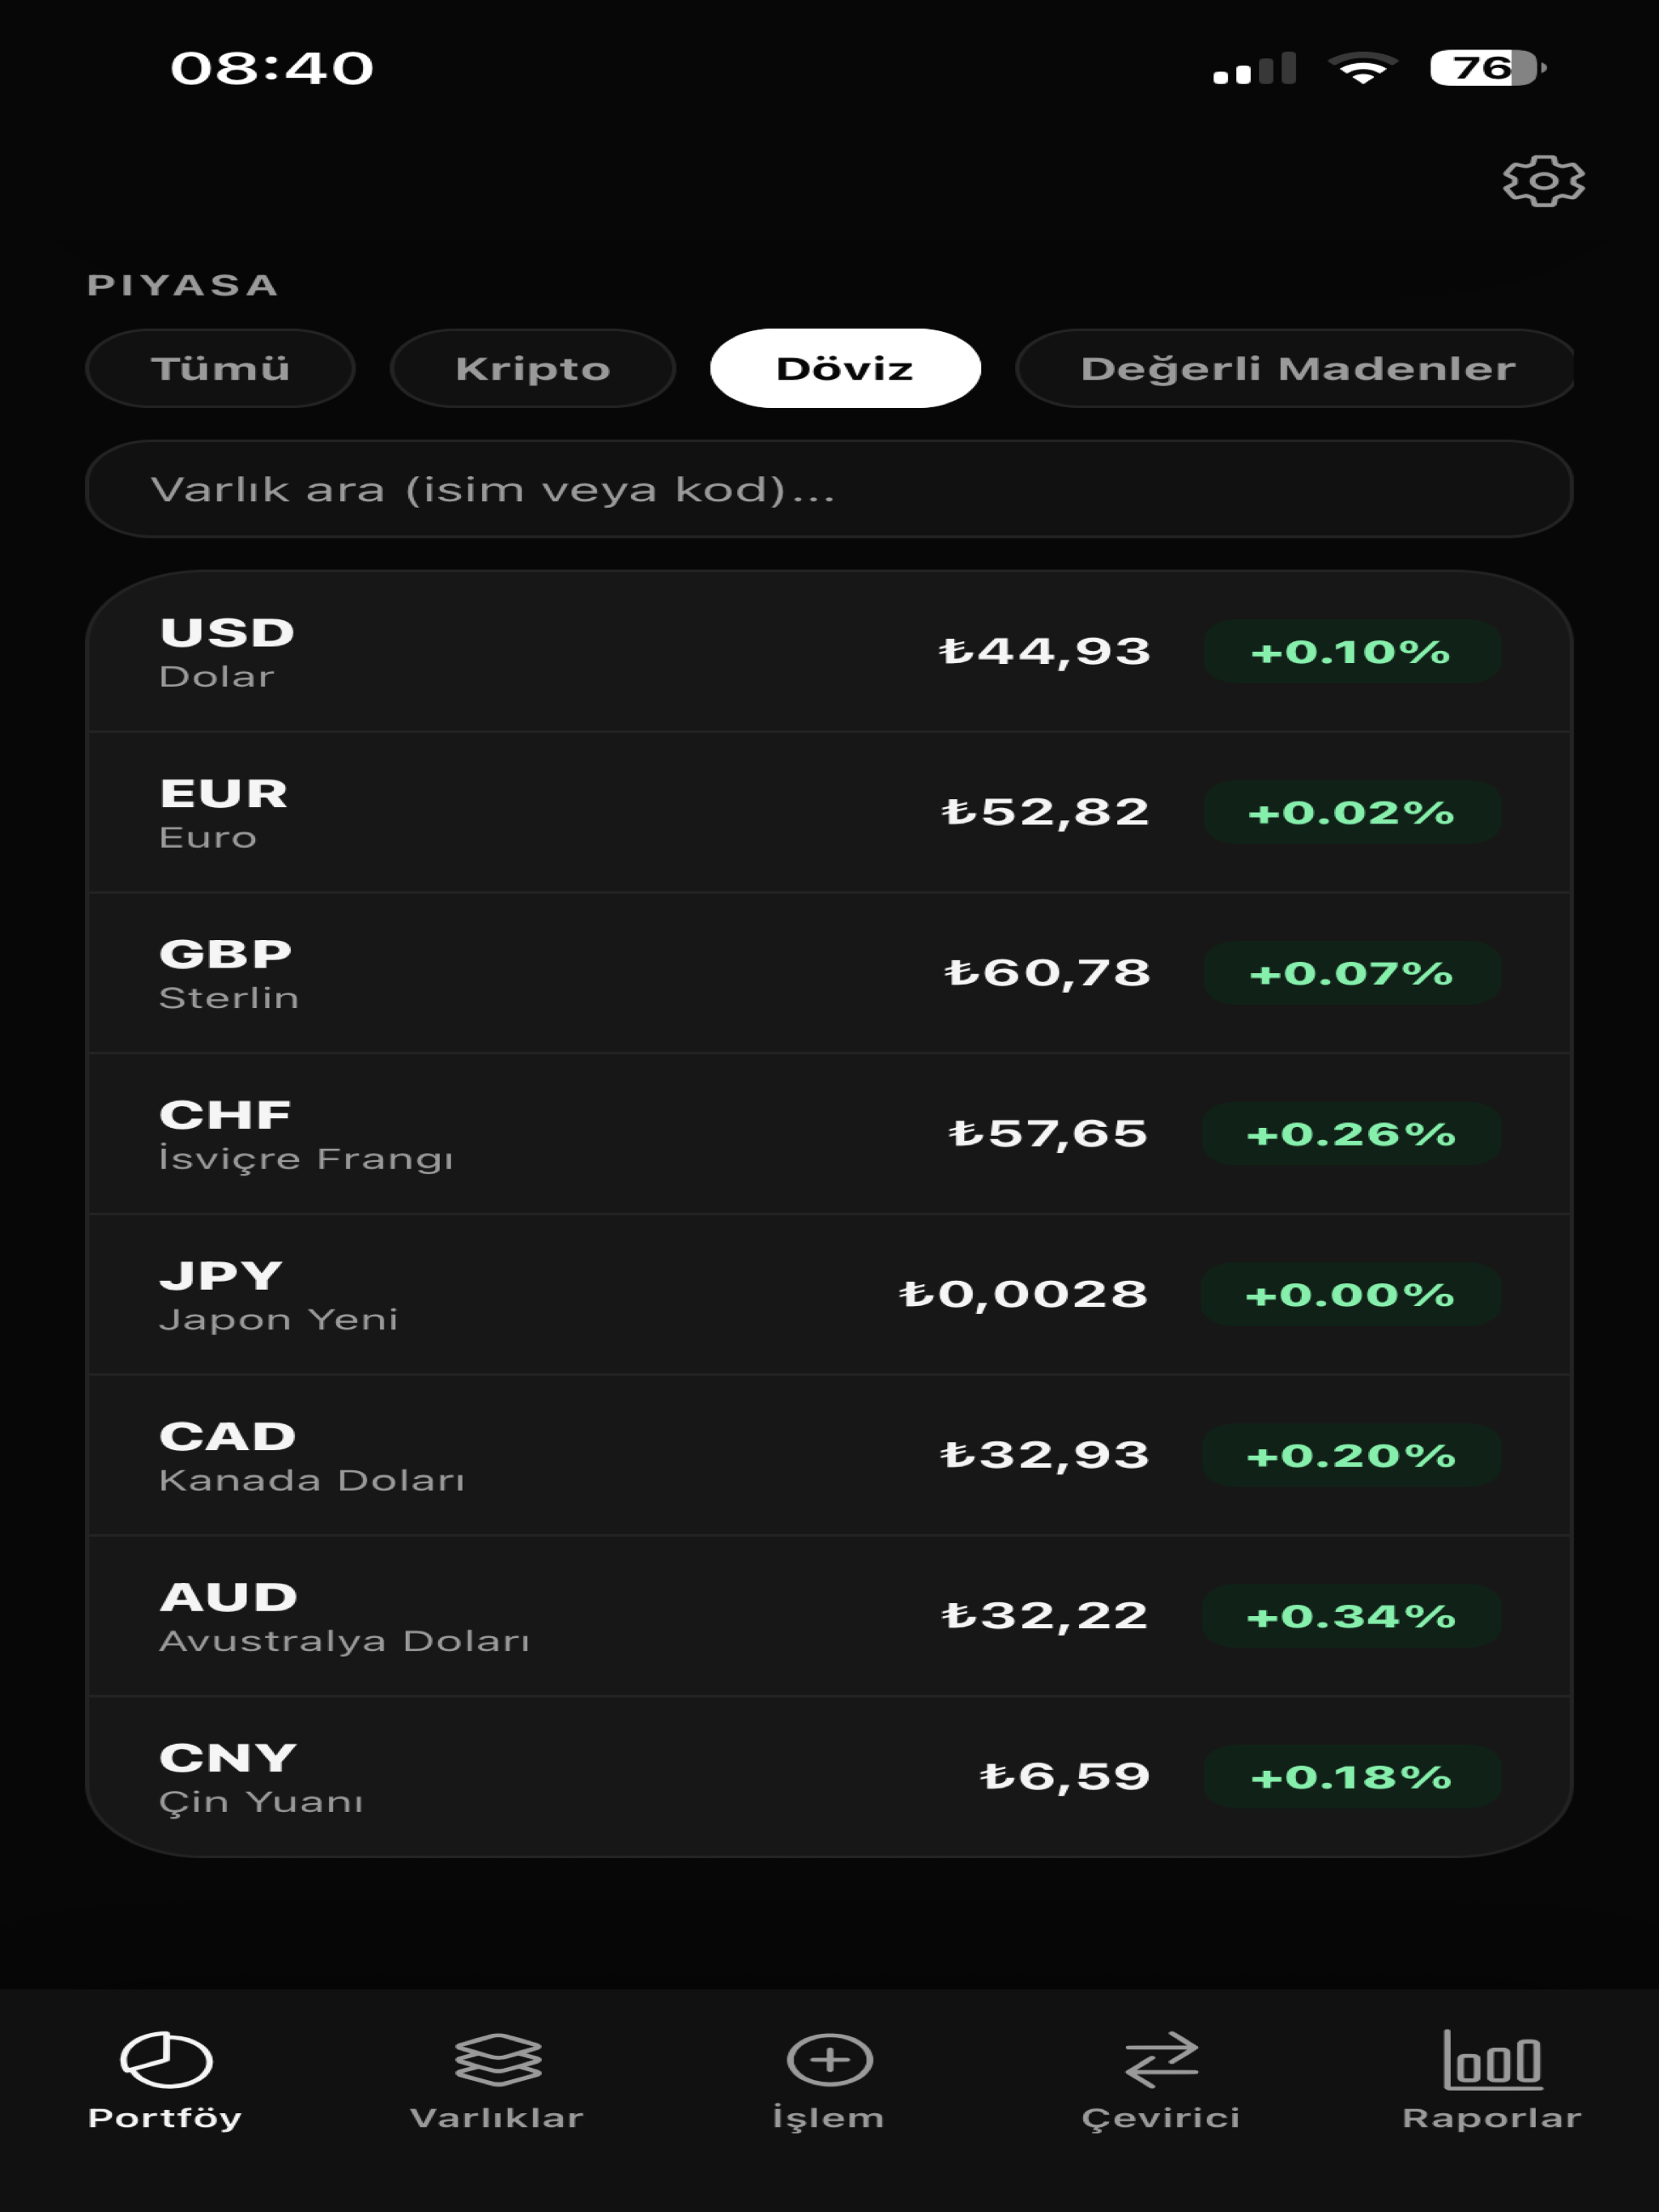Open the Raporlar bar chart icon
The height and width of the screenshot is (2212, 1659).
tap(1492, 2060)
